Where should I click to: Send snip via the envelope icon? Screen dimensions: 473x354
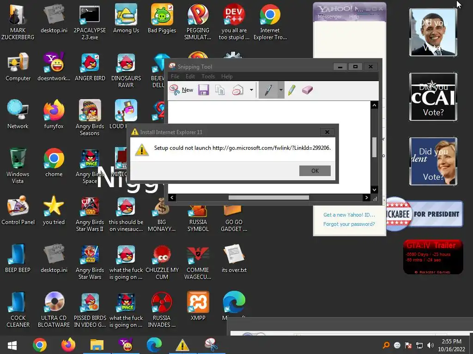tap(238, 90)
